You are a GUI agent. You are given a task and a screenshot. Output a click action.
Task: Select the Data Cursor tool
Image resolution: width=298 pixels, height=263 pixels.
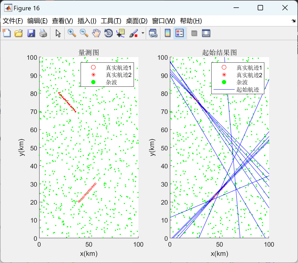point(120,33)
